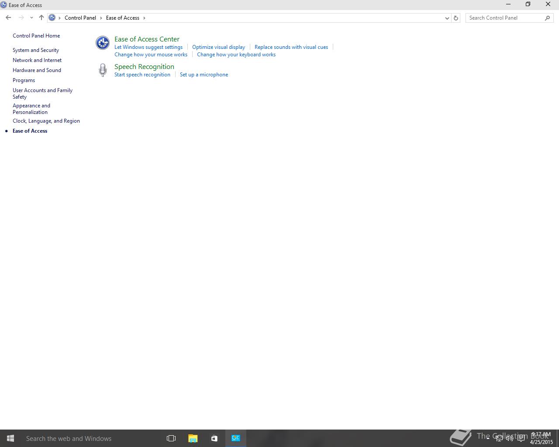Click the Ease of Access breadcrumb
The width and height of the screenshot is (559, 447).
(123, 18)
